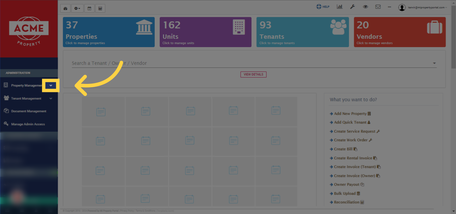Screen dimensions: 456x214
Task: Click the VIEW DETAILS button
Action: [x=253, y=74]
